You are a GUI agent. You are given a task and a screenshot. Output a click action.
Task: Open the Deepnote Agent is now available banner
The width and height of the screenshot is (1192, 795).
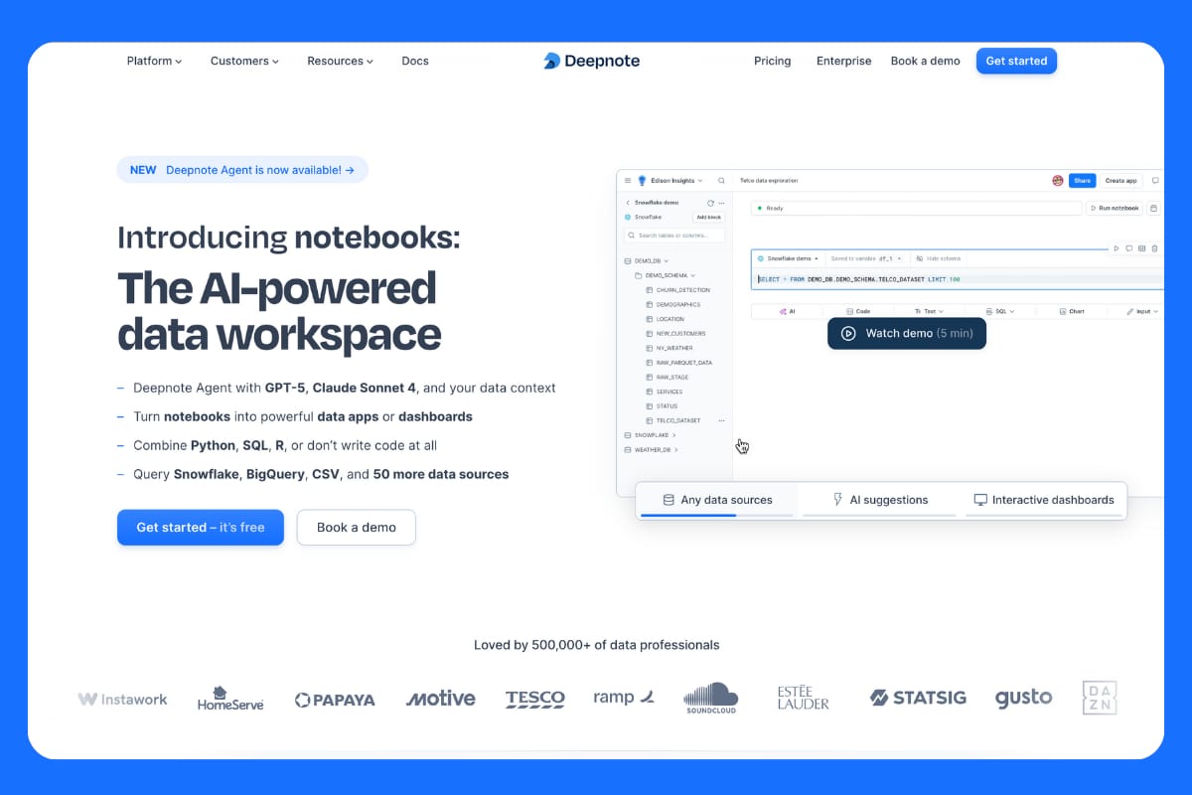[x=242, y=170]
